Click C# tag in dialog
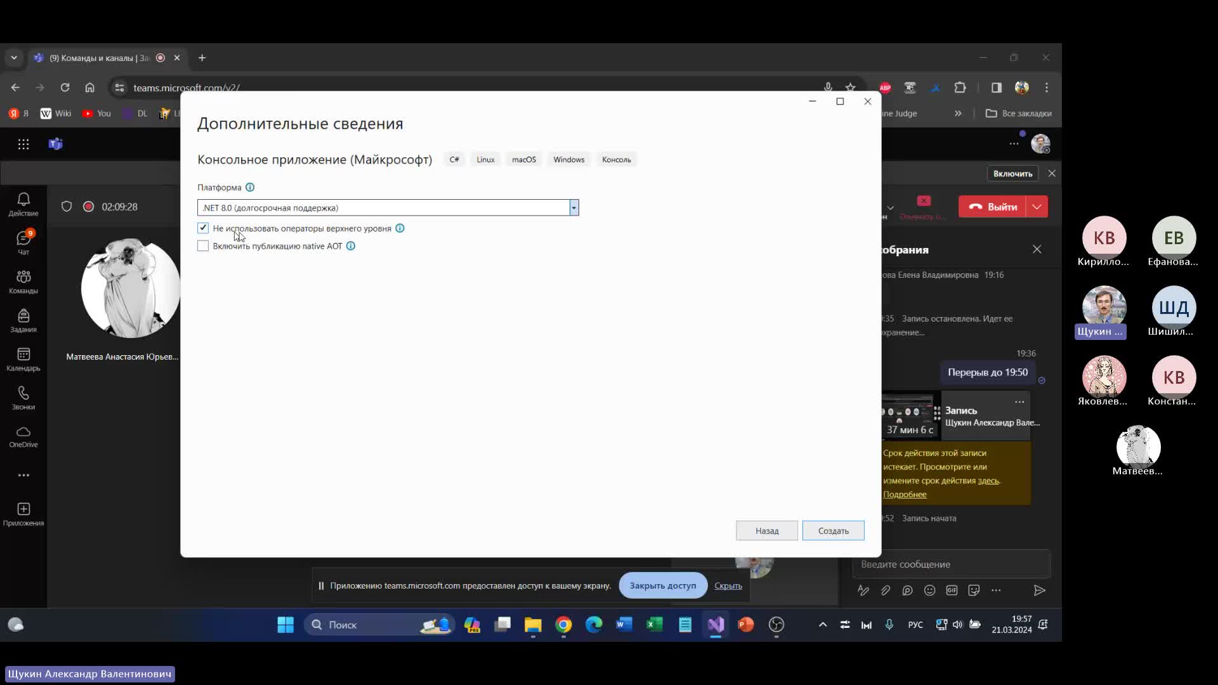 pos(454,160)
